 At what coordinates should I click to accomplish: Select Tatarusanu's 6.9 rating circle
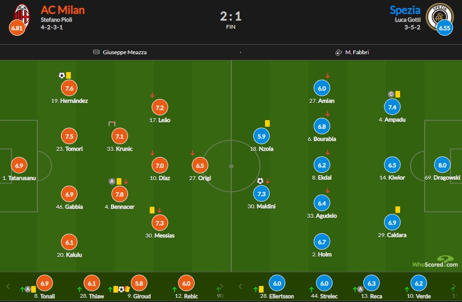click(x=19, y=165)
